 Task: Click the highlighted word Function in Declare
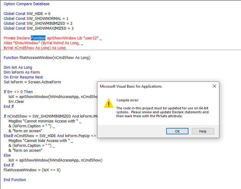[38, 38]
